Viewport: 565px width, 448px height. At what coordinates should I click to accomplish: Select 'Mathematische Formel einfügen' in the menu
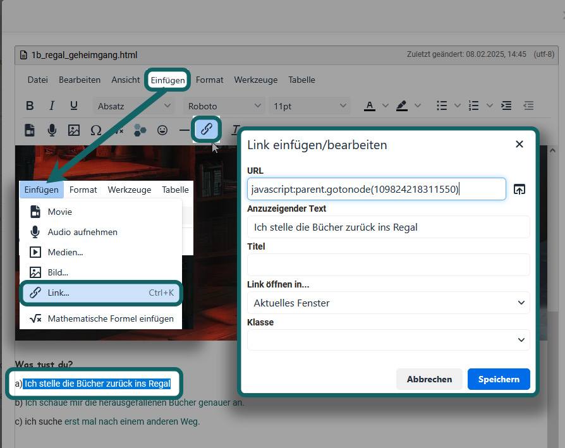tap(101, 318)
